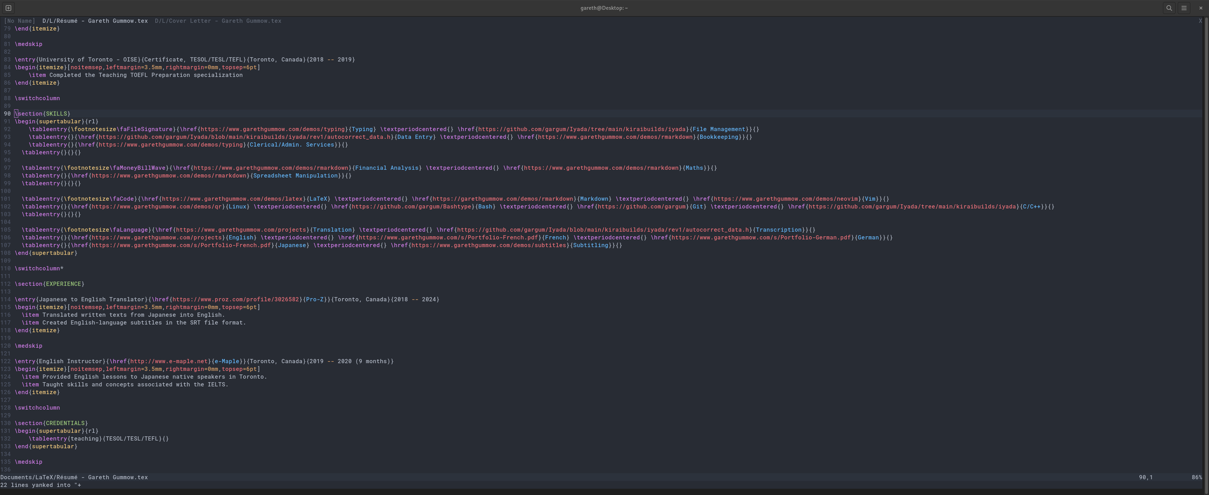Click \end{supertabular} on line 108
1209x495 pixels.
[46, 253]
